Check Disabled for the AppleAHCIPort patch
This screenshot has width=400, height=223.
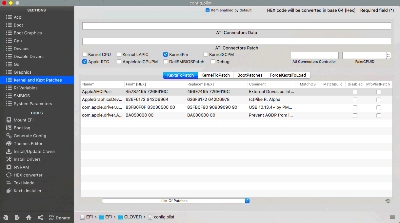click(355, 92)
